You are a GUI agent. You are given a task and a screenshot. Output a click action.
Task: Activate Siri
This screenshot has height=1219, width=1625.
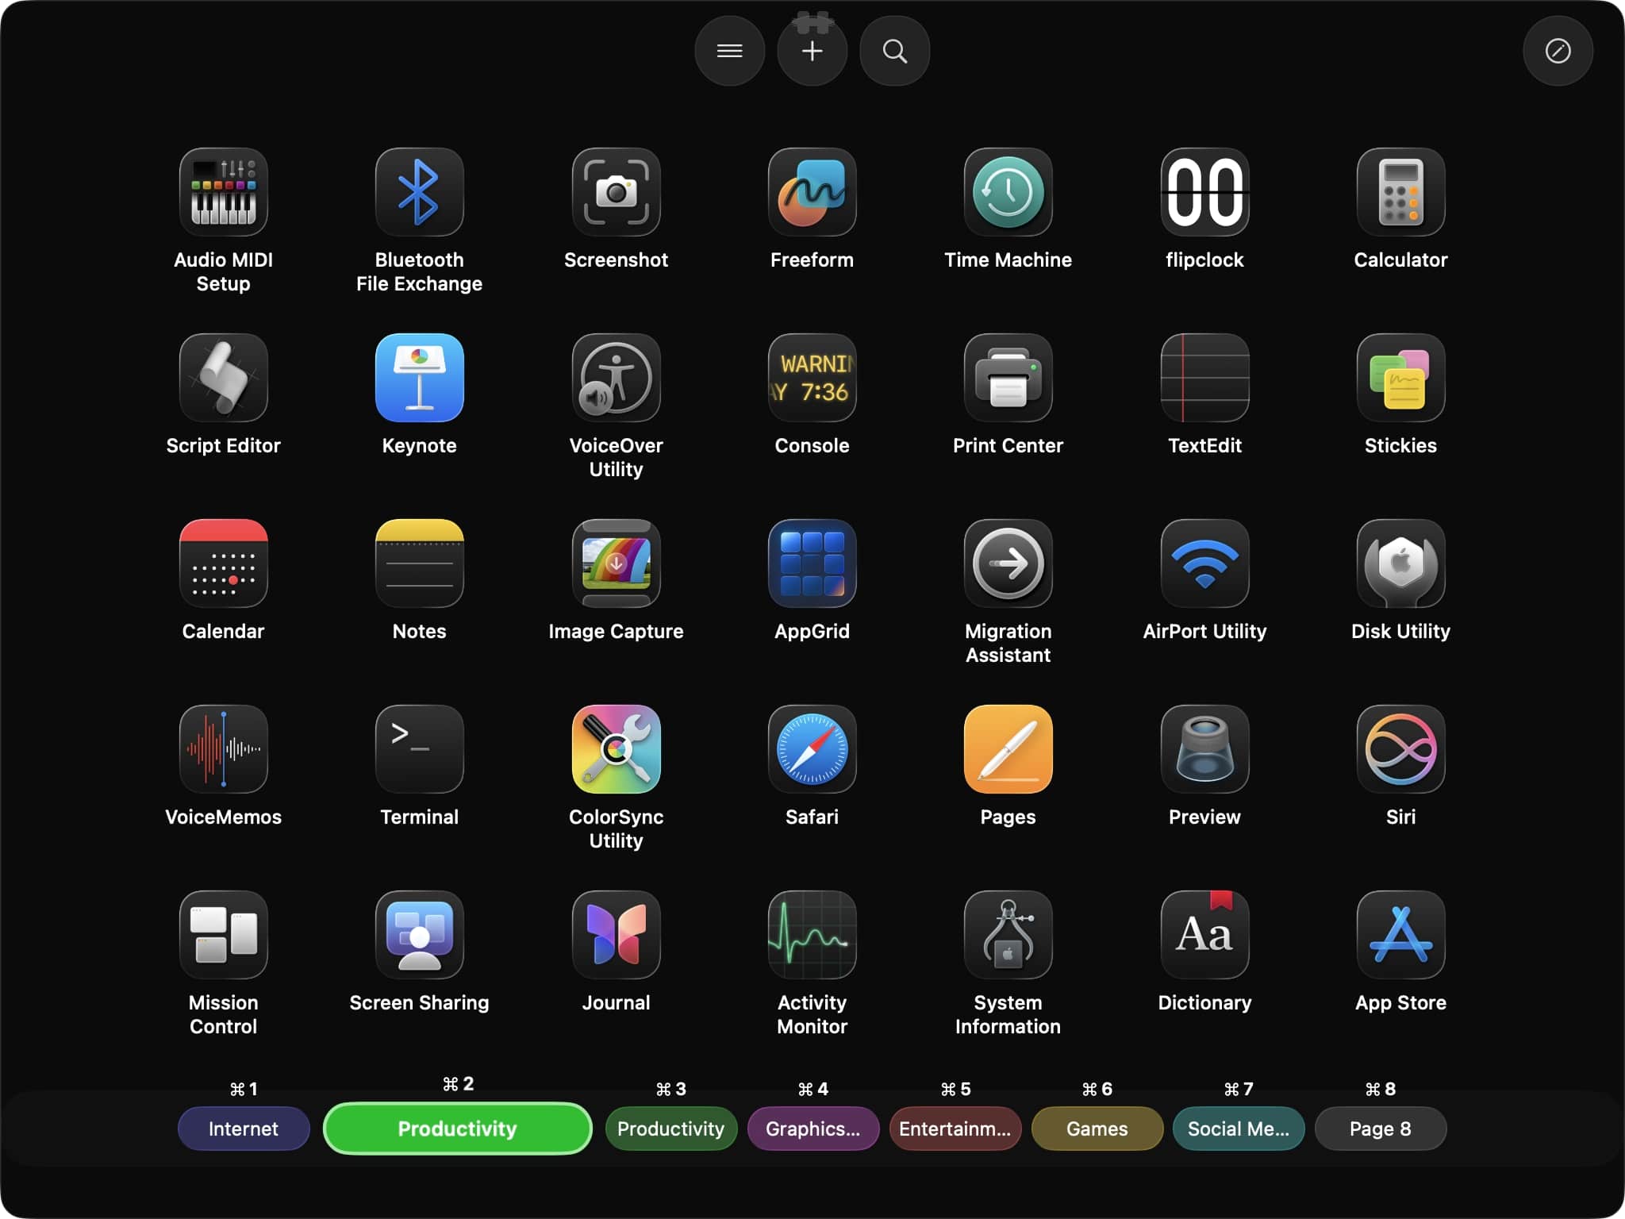pyautogui.click(x=1400, y=748)
